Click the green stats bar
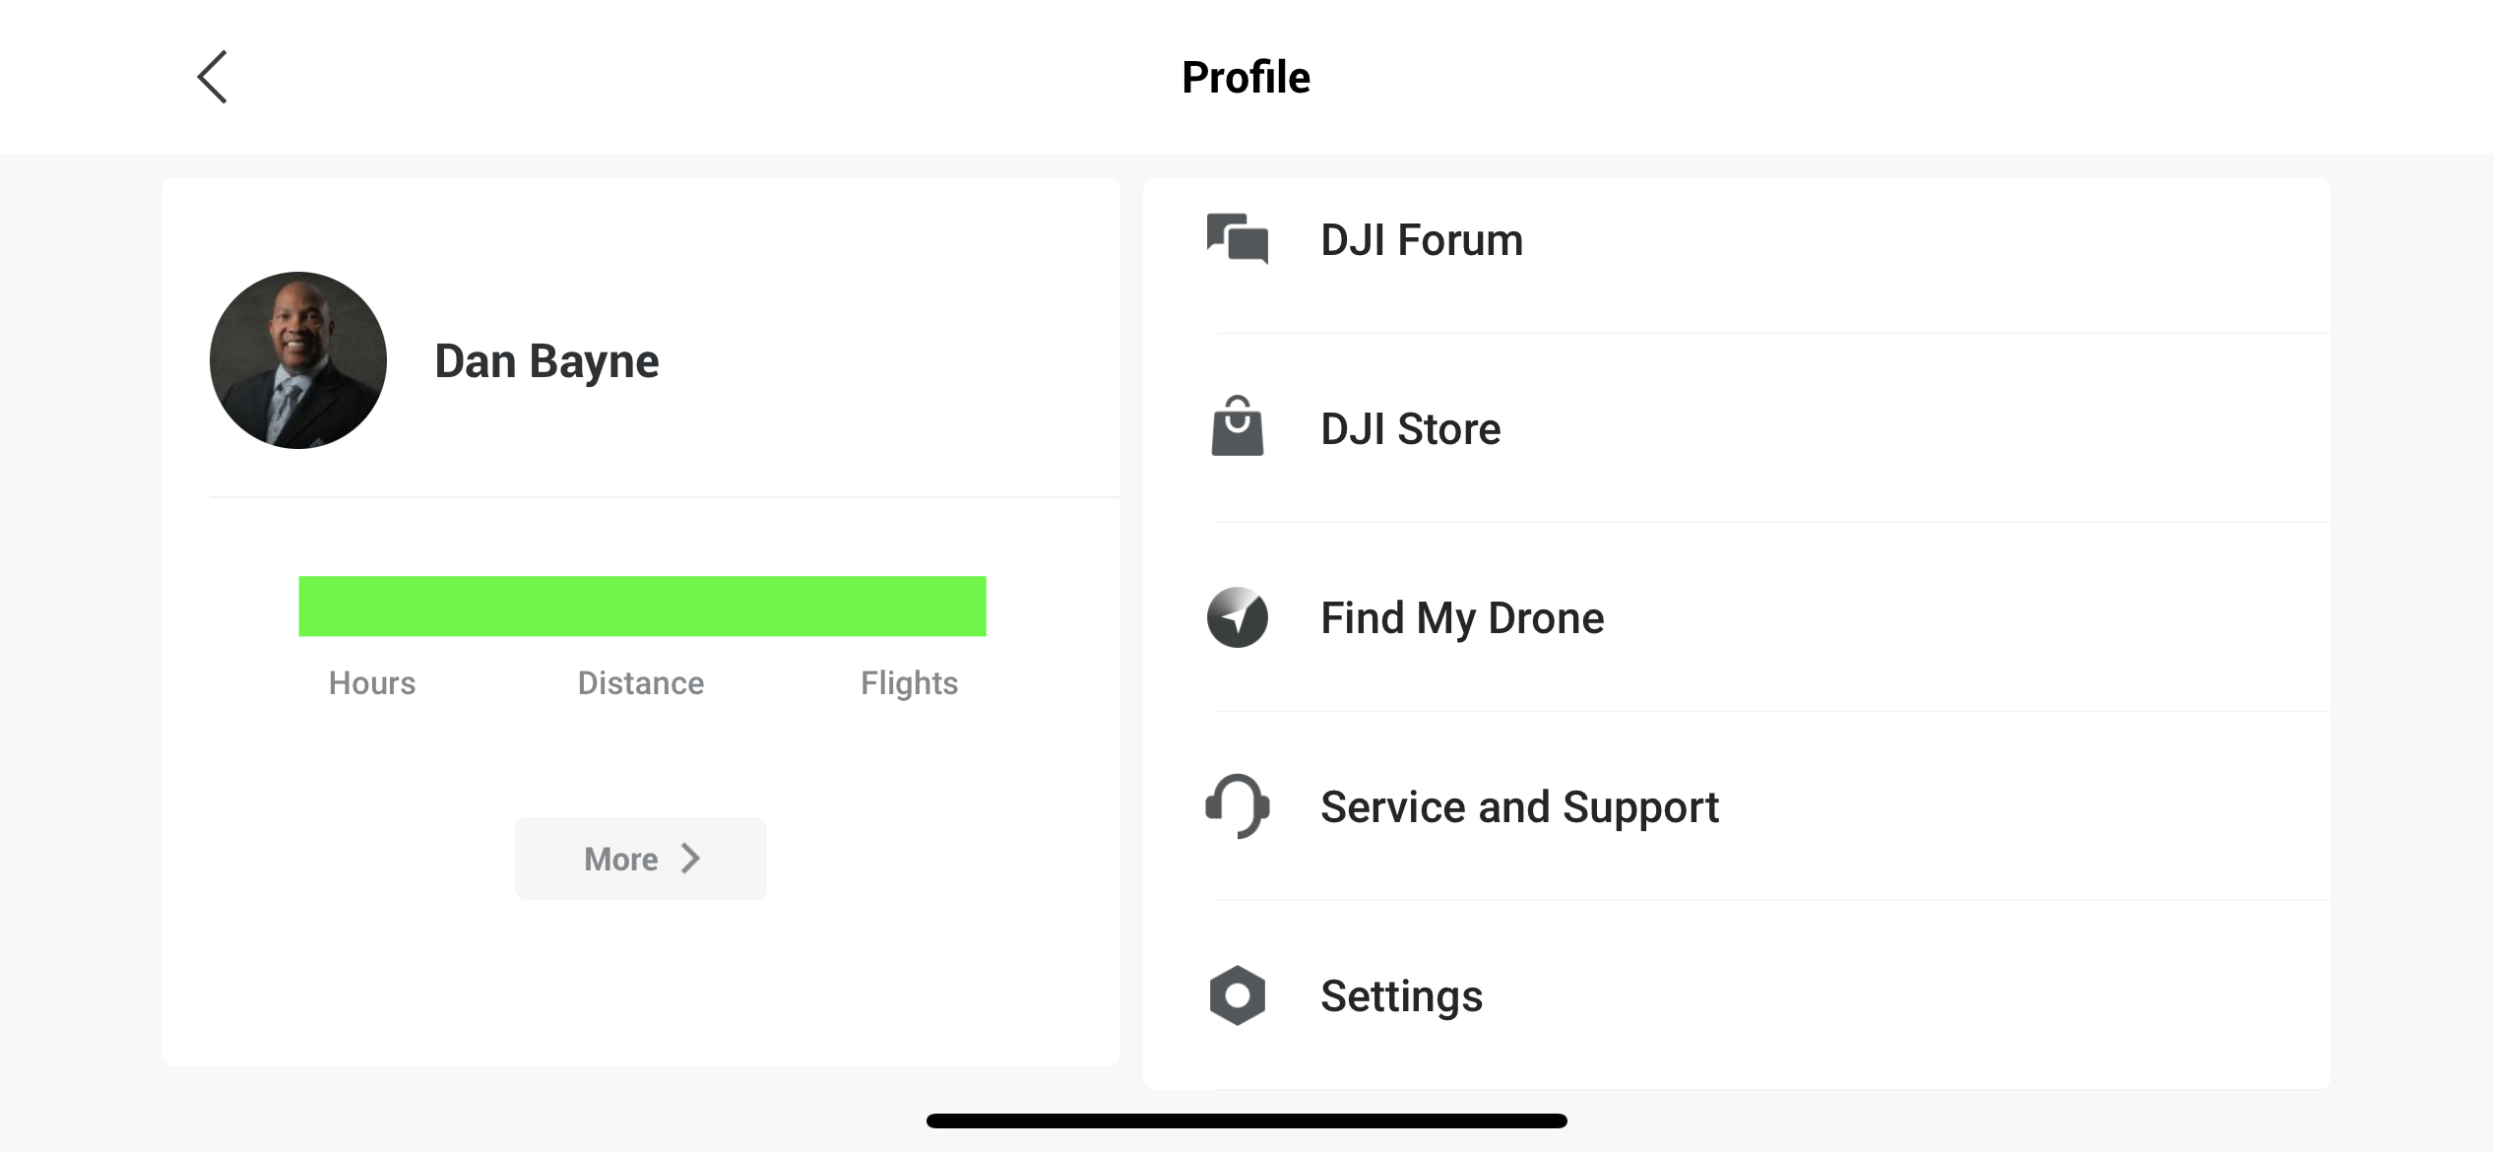 pyautogui.click(x=642, y=607)
